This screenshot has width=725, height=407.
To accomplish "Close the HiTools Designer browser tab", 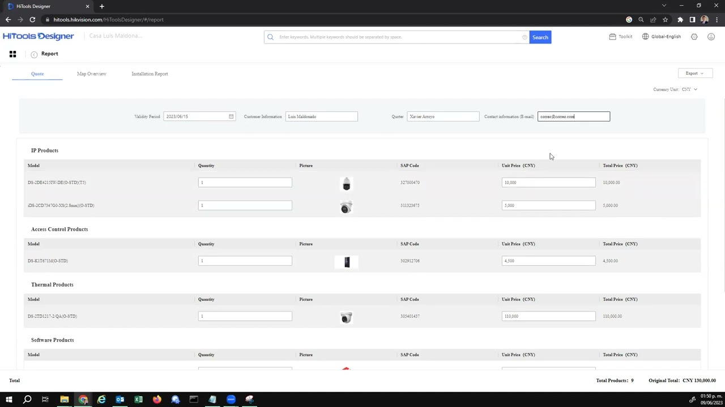I will [87, 6].
